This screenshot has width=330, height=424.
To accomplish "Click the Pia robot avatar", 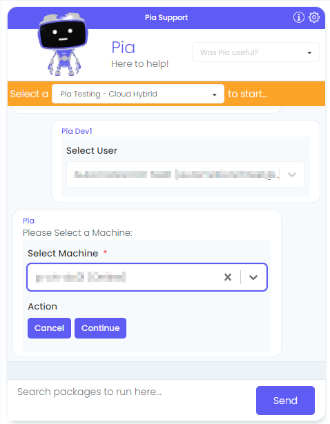I will pyautogui.click(x=64, y=44).
